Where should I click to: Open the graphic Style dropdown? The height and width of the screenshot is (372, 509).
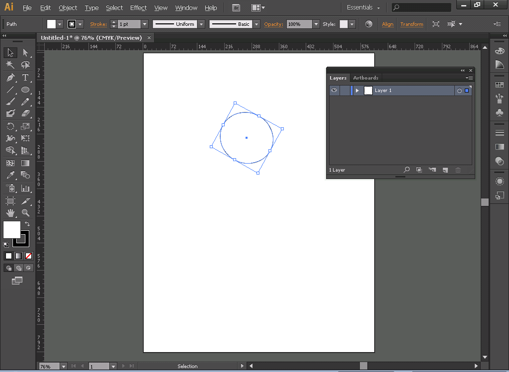tap(352, 24)
